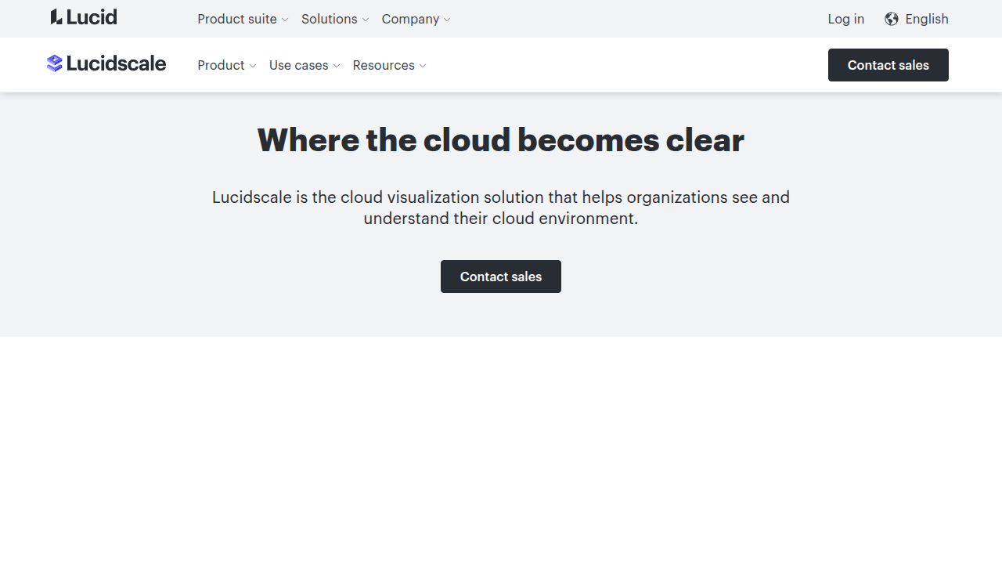Screen dimensions: 1002x564
Task: Click the Lucid logo in top bar
Action: pos(84,17)
